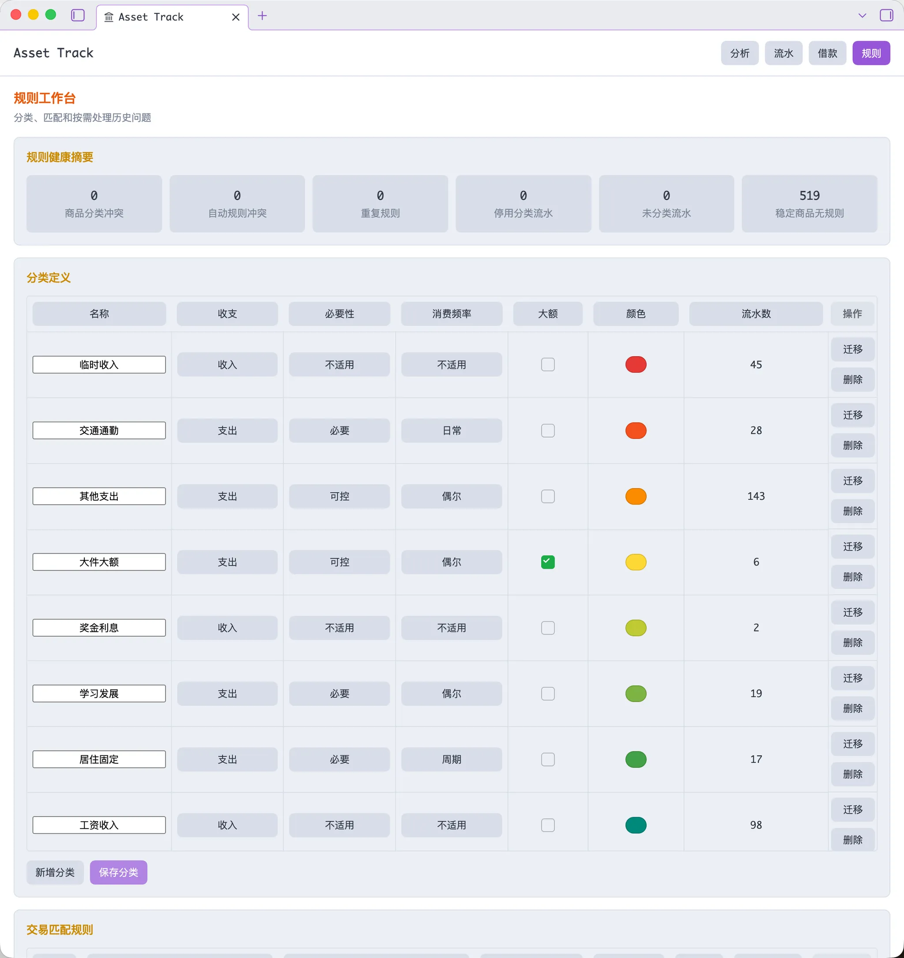Pick the lime swatch for 奖金利息
The width and height of the screenshot is (904, 958).
point(636,627)
